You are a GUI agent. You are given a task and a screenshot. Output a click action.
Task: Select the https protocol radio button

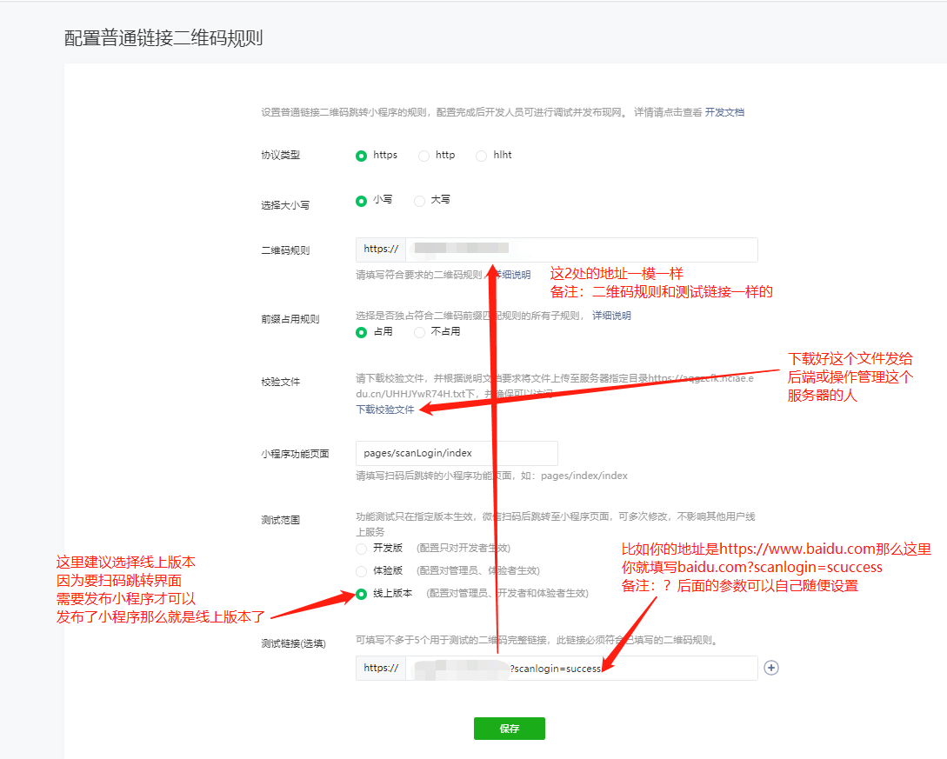click(x=362, y=156)
